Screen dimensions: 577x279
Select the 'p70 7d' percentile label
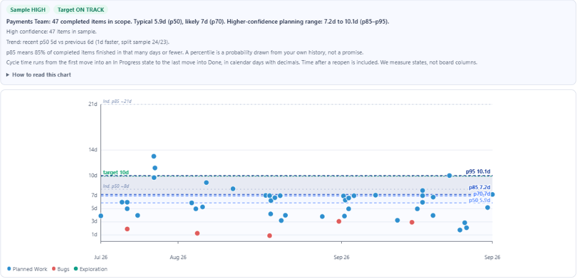pyautogui.click(x=481, y=193)
